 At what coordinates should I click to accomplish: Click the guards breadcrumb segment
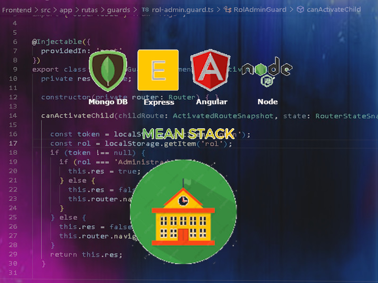point(119,10)
